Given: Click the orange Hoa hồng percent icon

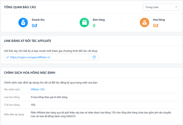Looking at the screenshot, I should pyautogui.click(x=144, y=23).
